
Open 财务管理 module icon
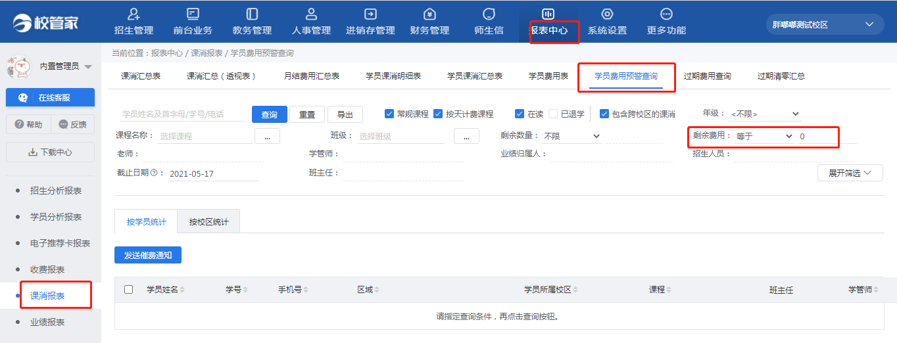click(x=429, y=14)
